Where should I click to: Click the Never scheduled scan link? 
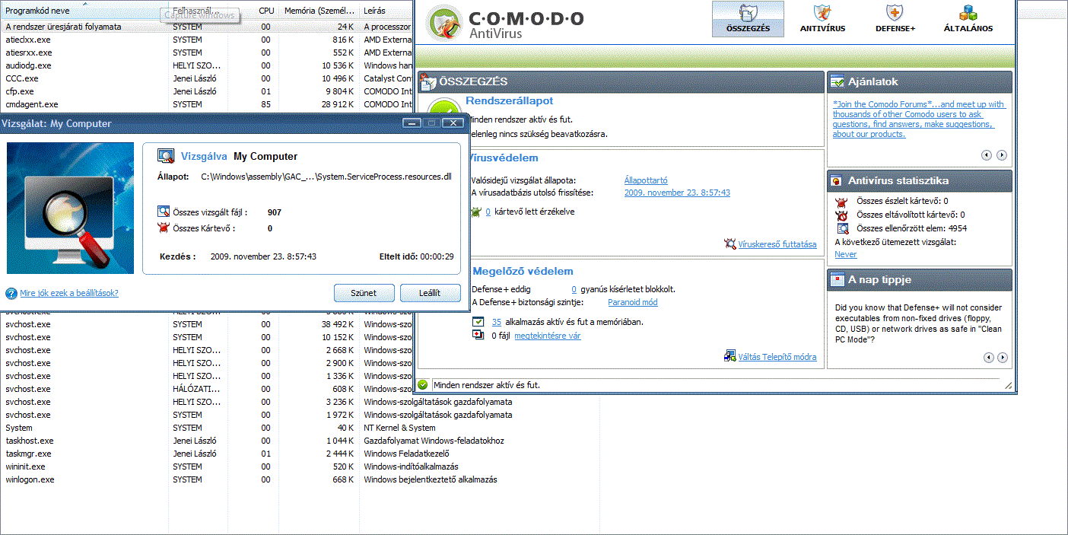click(845, 254)
